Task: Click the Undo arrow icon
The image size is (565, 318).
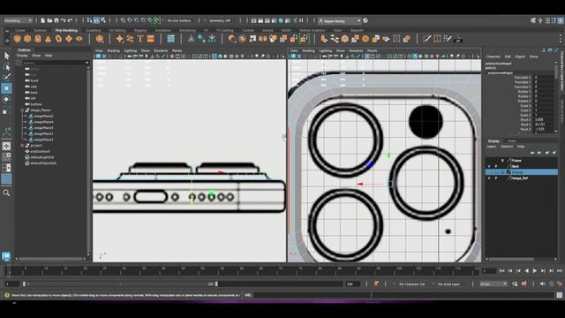Action: (63, 20)
